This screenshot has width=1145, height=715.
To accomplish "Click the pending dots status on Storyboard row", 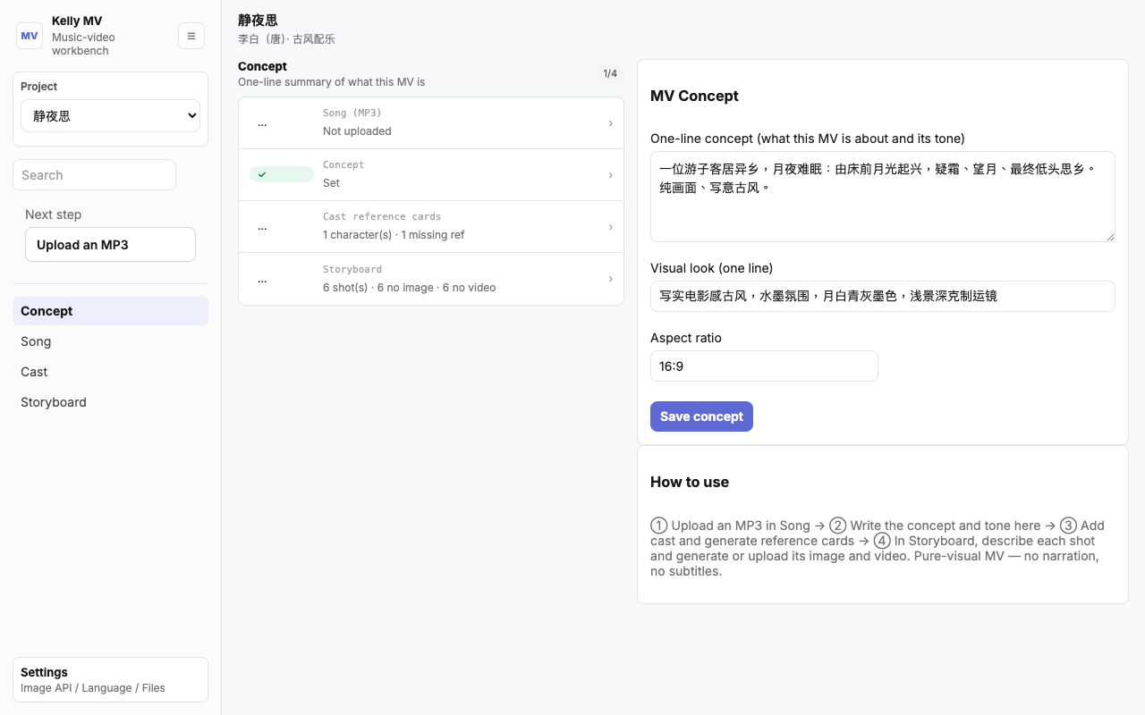I will click(x=262, y=279).
